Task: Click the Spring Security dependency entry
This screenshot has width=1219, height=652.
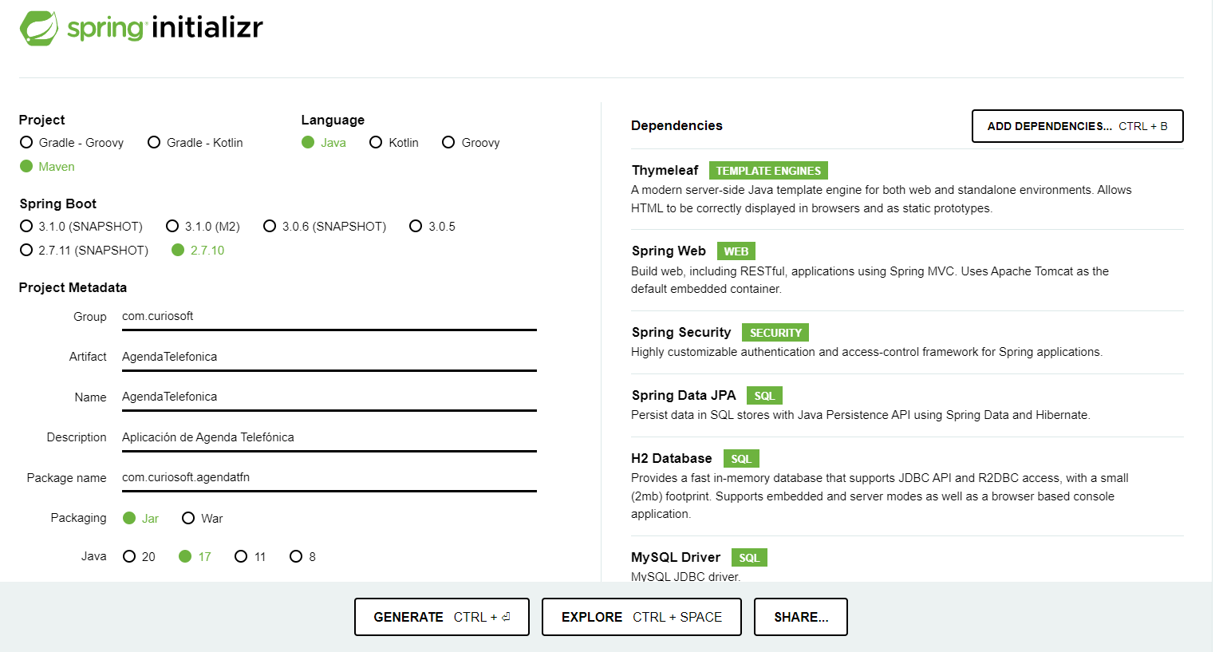Action: tap(681, 333)
